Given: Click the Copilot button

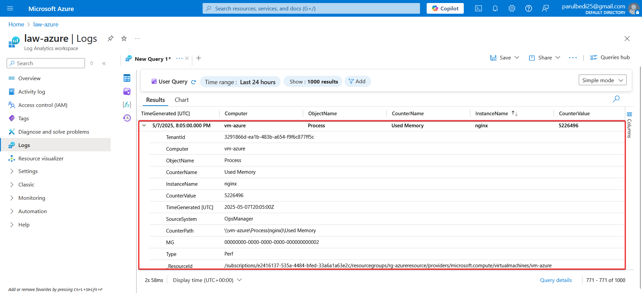Looking at the screenshot, I should 445,8.
